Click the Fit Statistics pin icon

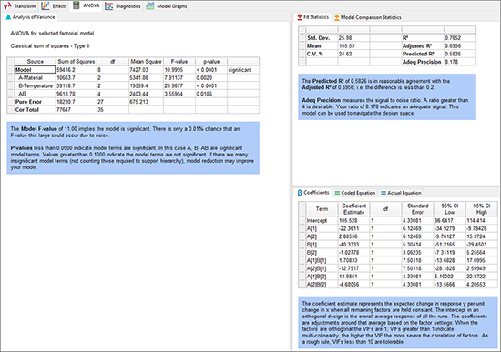(300, 17)
